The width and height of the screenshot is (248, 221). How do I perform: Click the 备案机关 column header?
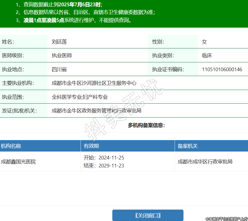pyautogui.click(x=188, y=146)
